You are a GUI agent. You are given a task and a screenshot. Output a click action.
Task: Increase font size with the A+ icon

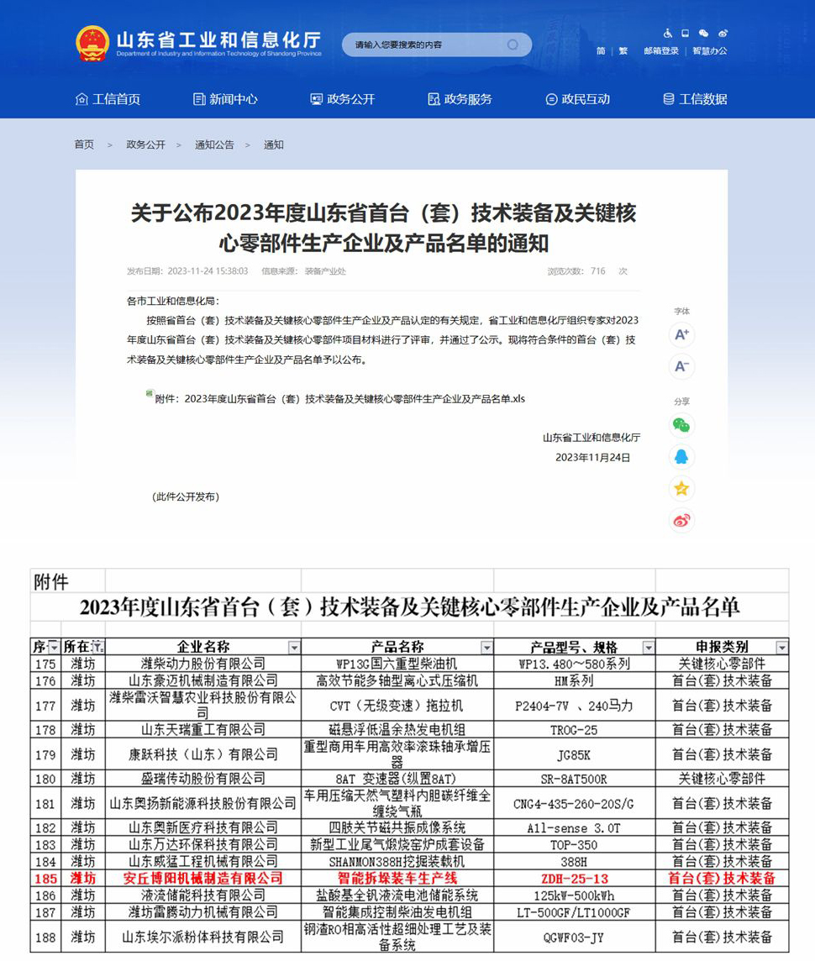coord(681,334)
